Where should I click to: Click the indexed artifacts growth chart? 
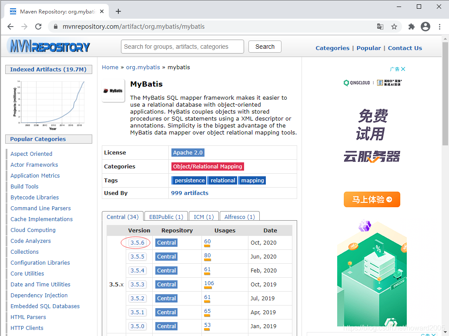pyautogui.click(x=49, y=105)
